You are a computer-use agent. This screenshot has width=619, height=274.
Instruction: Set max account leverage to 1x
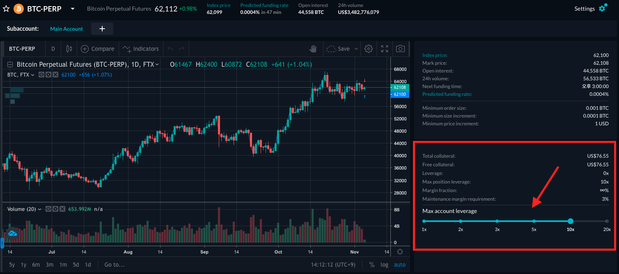pos(424,221)
